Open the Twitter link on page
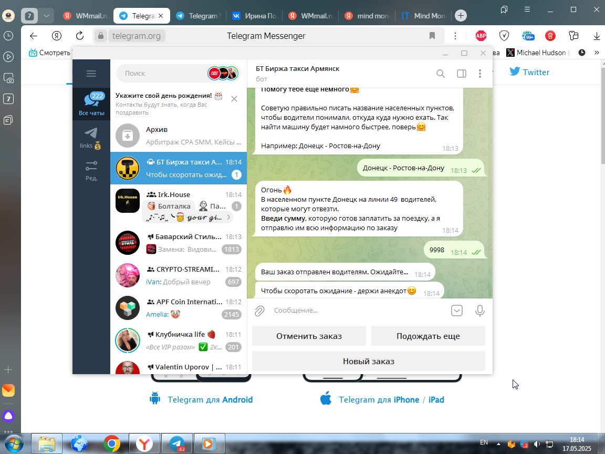 point(529,72)
